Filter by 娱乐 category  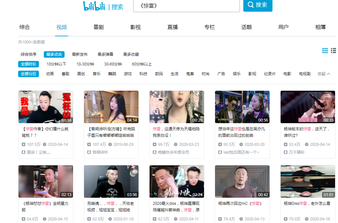point(237,74)
